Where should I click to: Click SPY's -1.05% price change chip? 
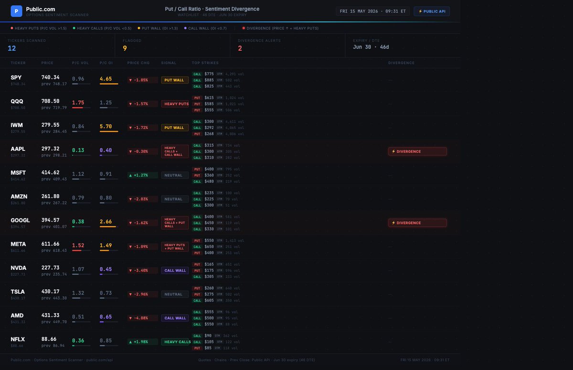pos(142,80)
